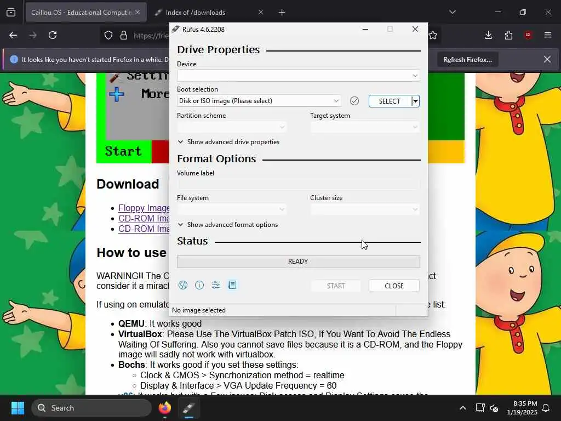Click the checksum checkmark icon beside Boot selection
This screenshot has width=561, height=421.
coord(354,101)
